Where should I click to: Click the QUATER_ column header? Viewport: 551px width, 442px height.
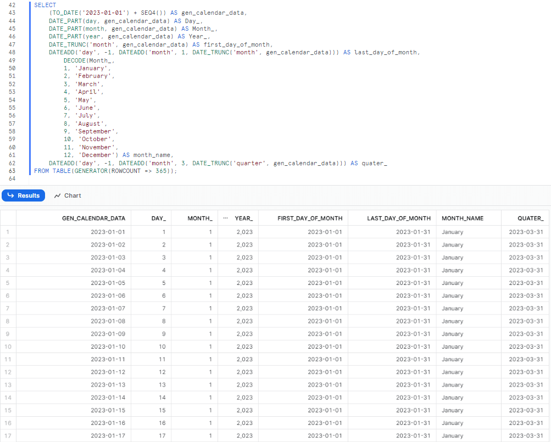[x=530, y=218]
